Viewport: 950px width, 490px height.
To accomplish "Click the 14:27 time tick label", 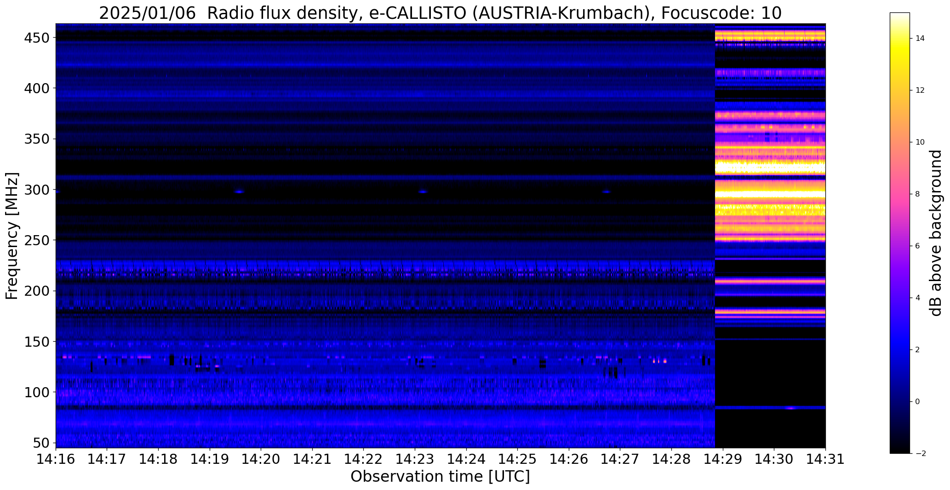I will pyautogui.click(x=620, y=459).
